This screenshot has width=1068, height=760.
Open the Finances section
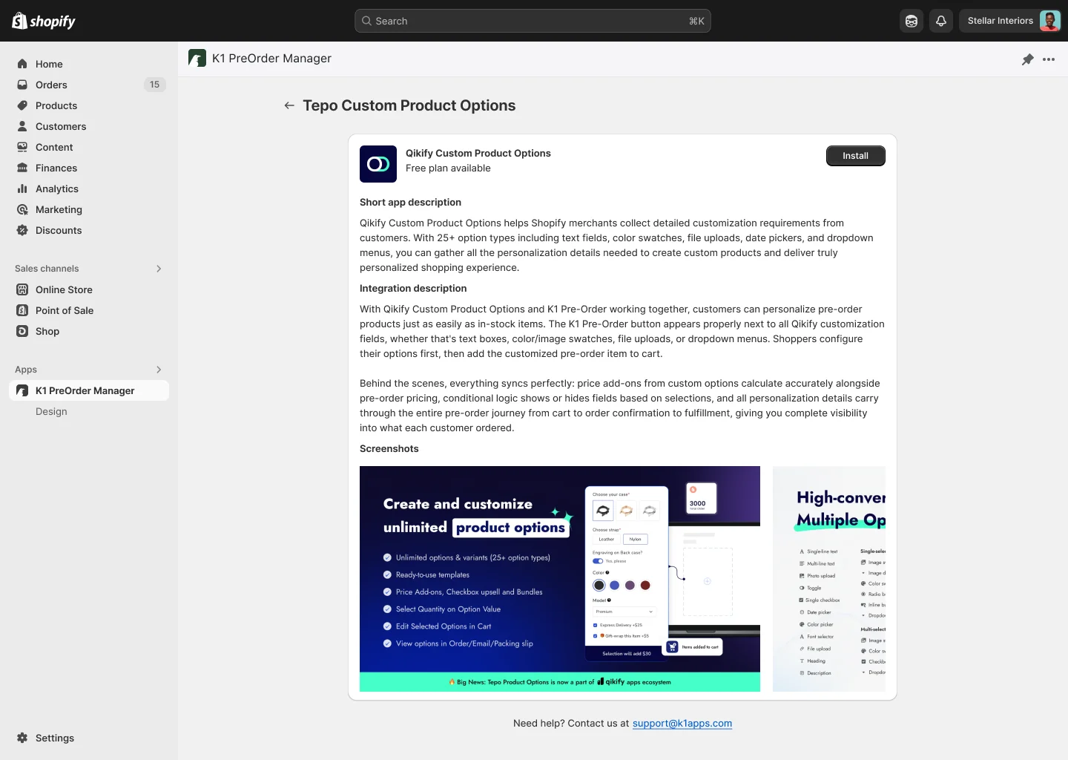tap(56, 168)
